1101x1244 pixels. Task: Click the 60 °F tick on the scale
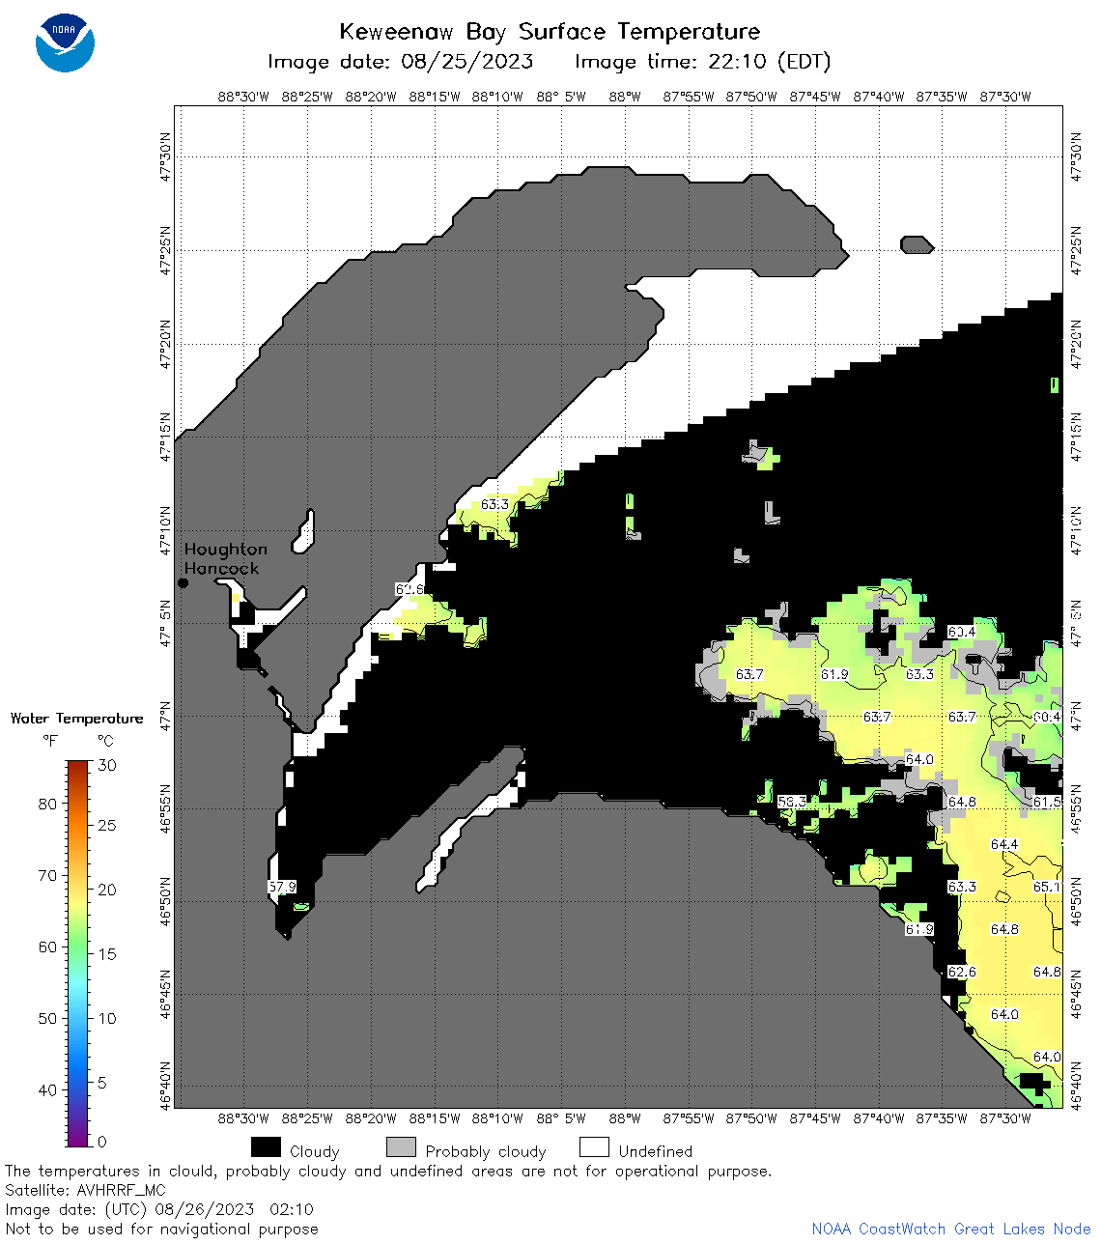tap(47, 947)
